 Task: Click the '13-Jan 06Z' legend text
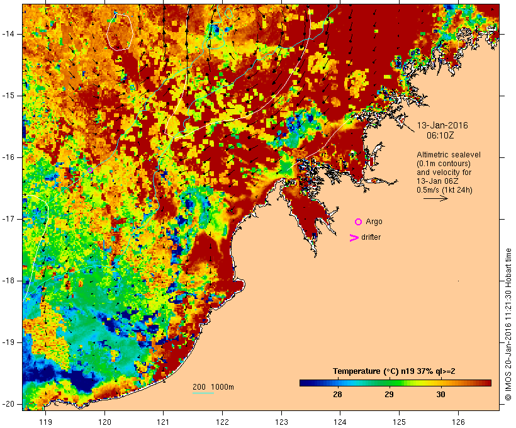[x=437, y=181]
